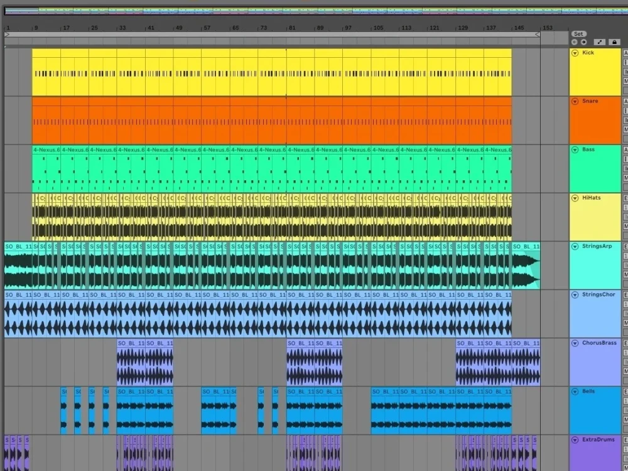Collapse the StringsArp track
This screenshot has width=628, height=471.
click(575, 246)
